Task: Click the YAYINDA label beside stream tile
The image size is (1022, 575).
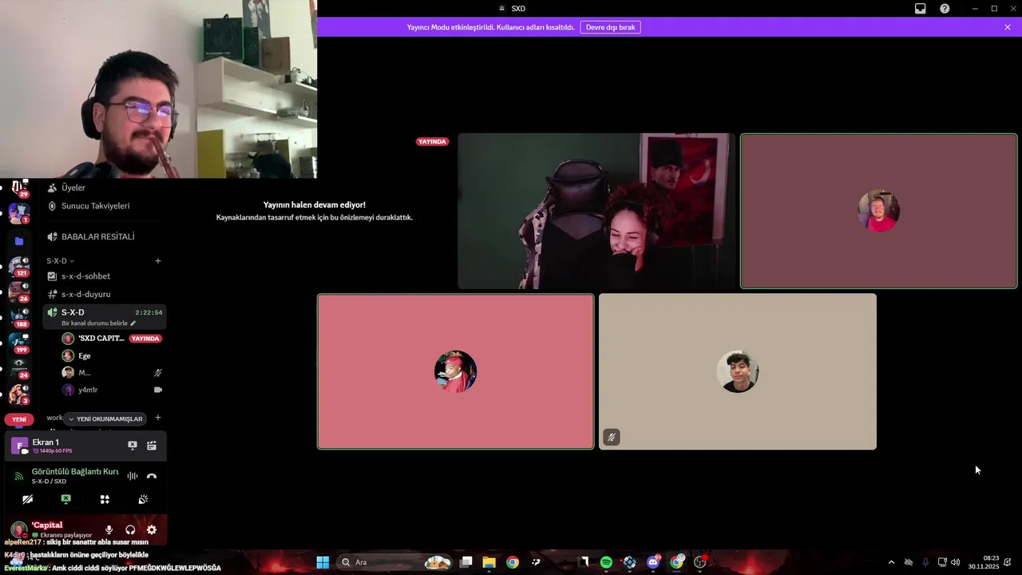Action: pyautogui.click(x=432, y=141)
